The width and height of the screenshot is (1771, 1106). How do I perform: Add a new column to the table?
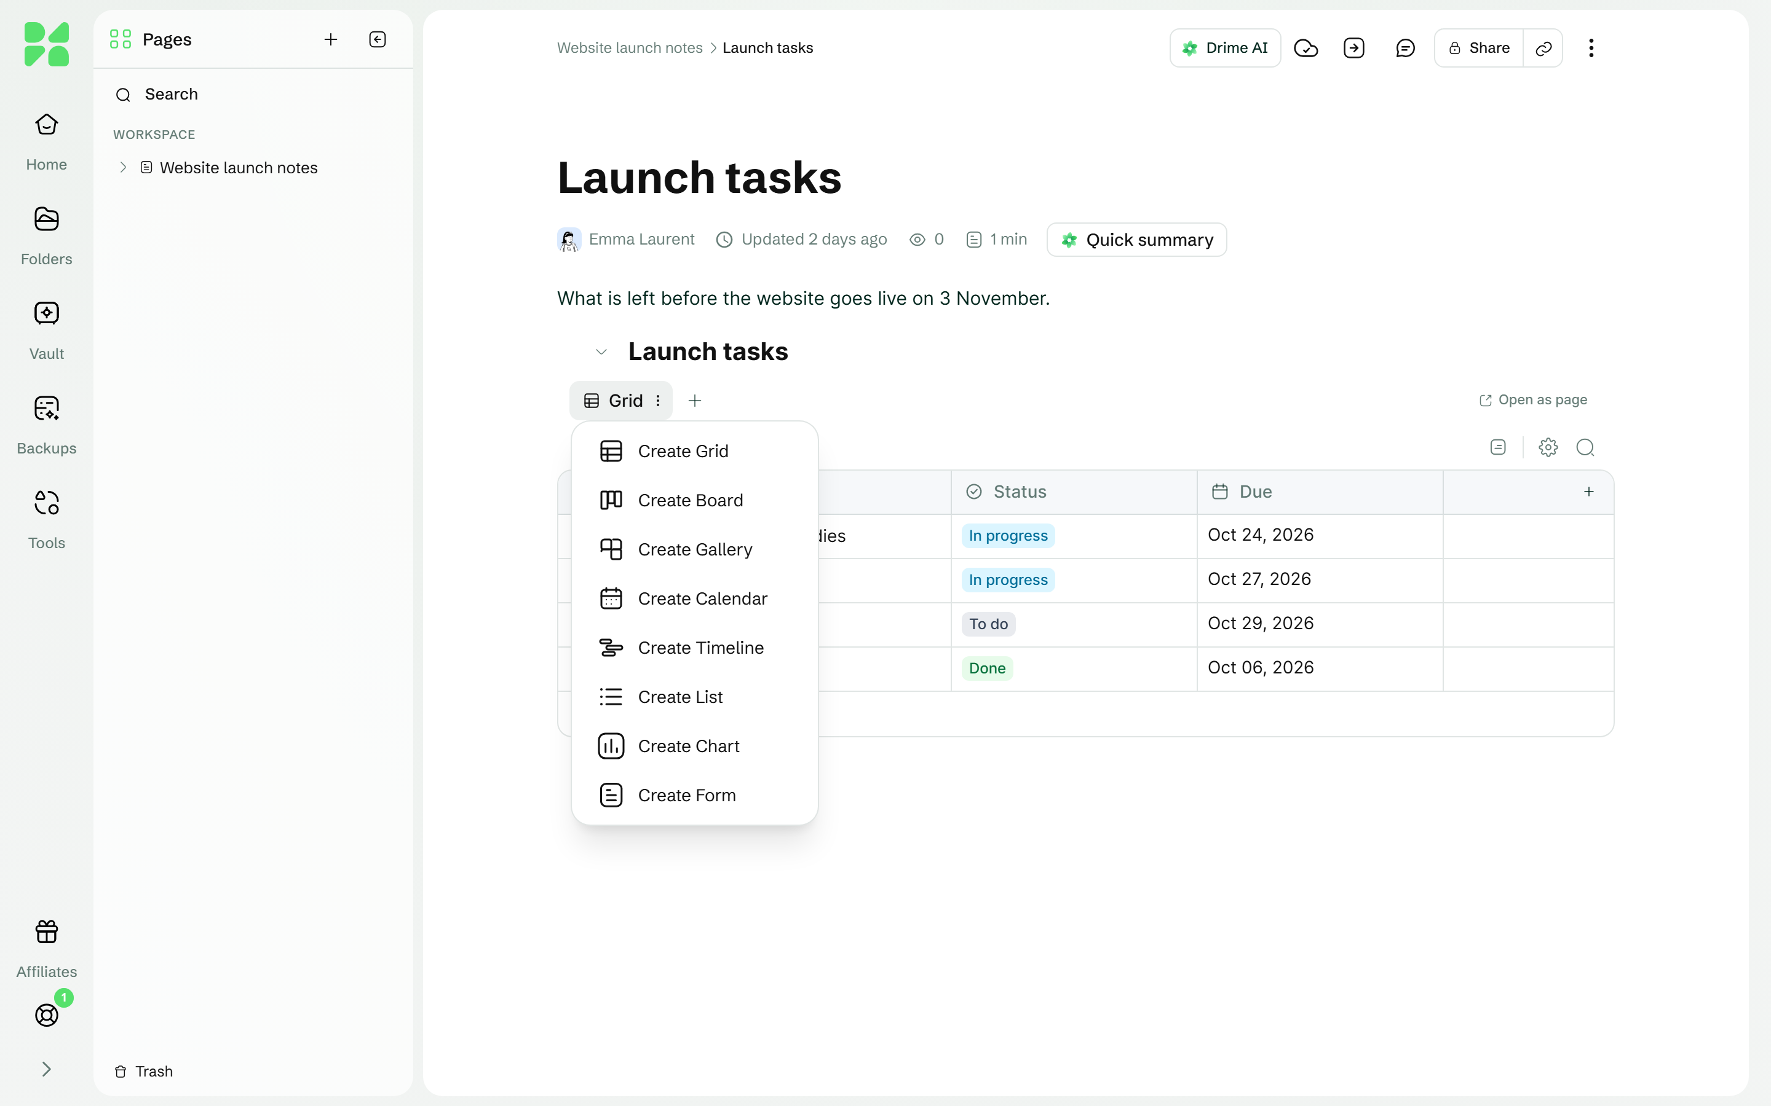pos(1589,492)
